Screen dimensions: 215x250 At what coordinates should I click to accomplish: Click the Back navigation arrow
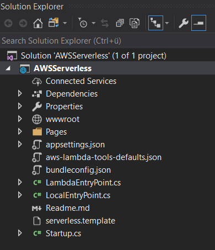[x=8, y=23]
